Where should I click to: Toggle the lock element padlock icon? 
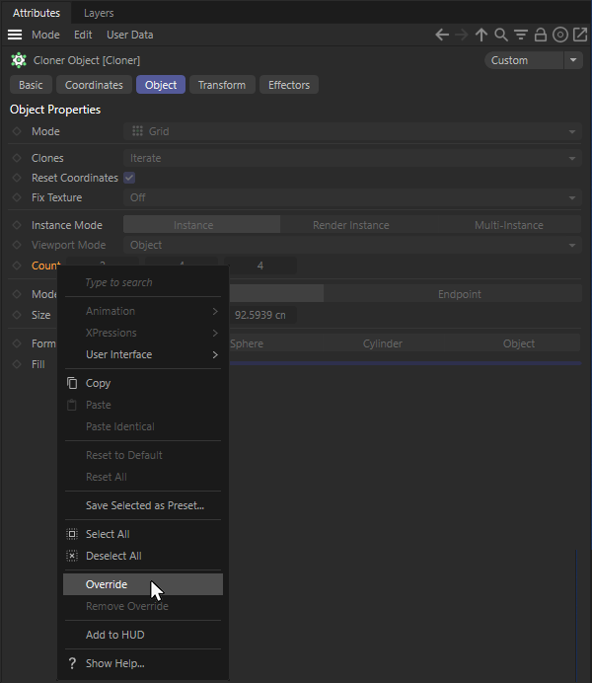click(x=541, y=35)
